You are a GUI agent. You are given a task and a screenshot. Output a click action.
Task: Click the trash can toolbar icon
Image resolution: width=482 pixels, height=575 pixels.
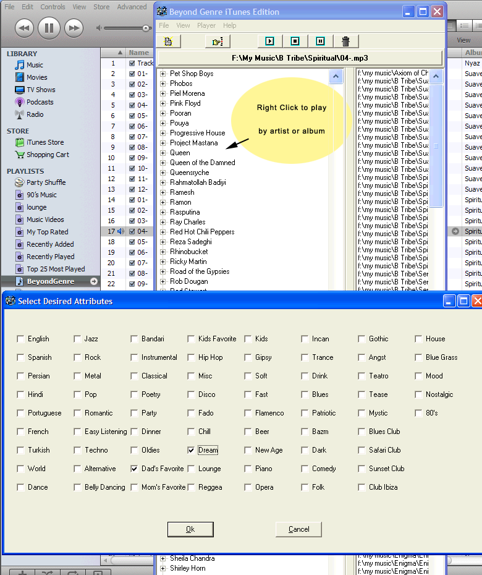coord(345,41)
